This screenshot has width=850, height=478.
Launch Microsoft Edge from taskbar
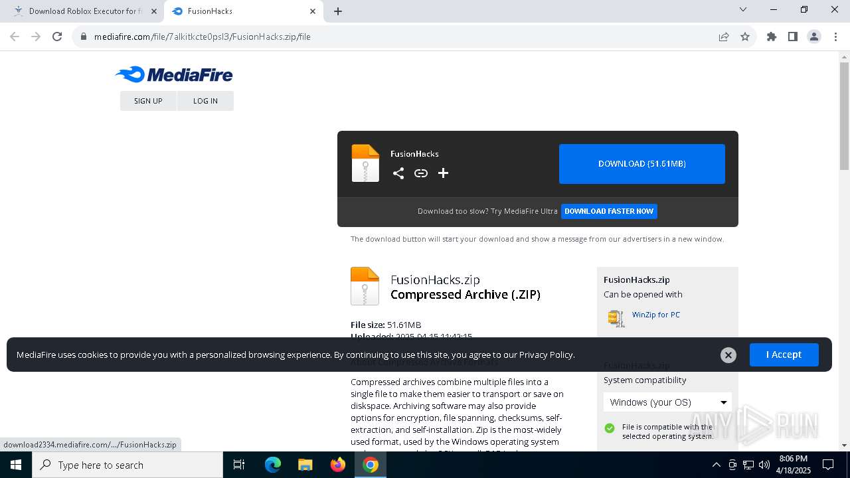point(273,465)
